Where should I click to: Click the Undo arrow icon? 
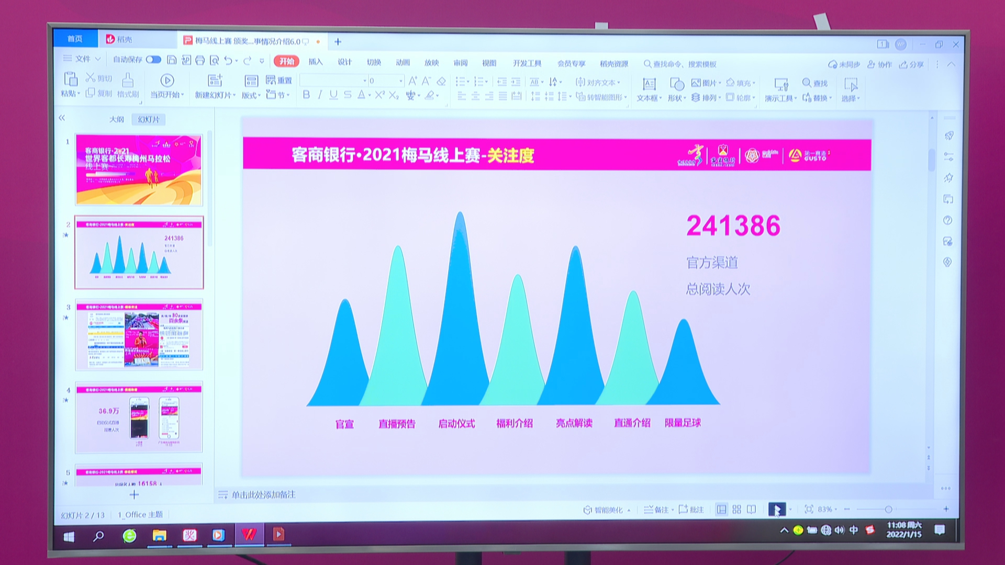pyautogui.click(x=228, y=61)
